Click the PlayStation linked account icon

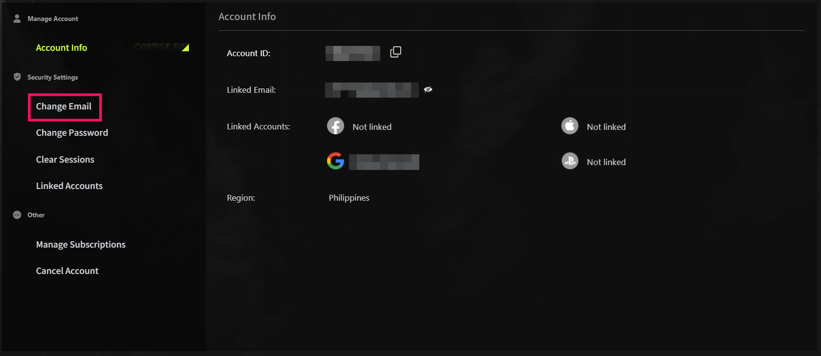point(570,161)
